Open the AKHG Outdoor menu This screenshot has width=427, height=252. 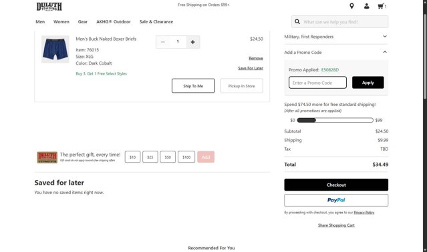tap(114, 22)
